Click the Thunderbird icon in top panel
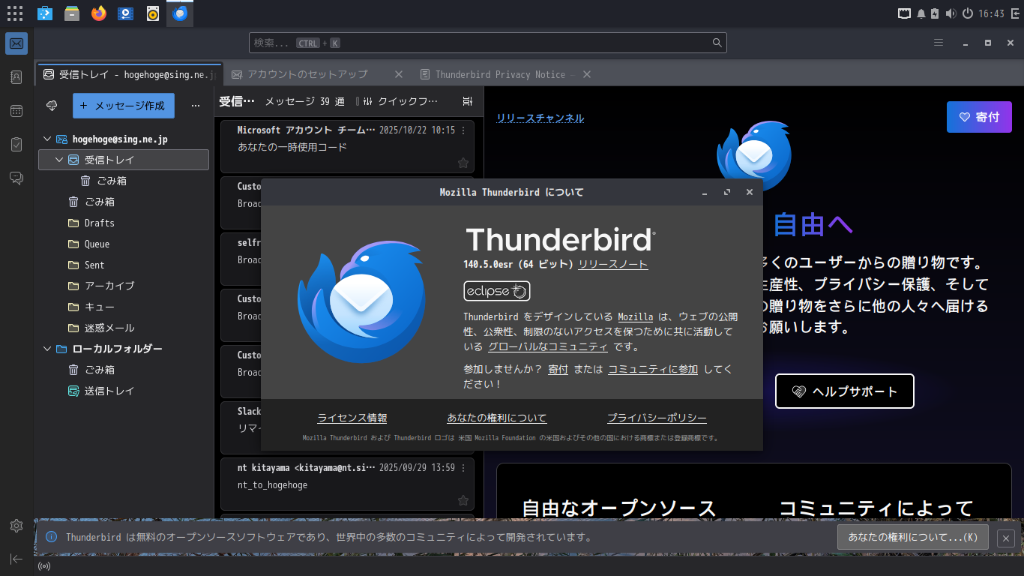This screenshot has width=1024, height=576. (x=179, y=13)
